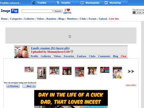Click the I love DATA icon
Screen dimensions: 144x108
tap(67, 11)
